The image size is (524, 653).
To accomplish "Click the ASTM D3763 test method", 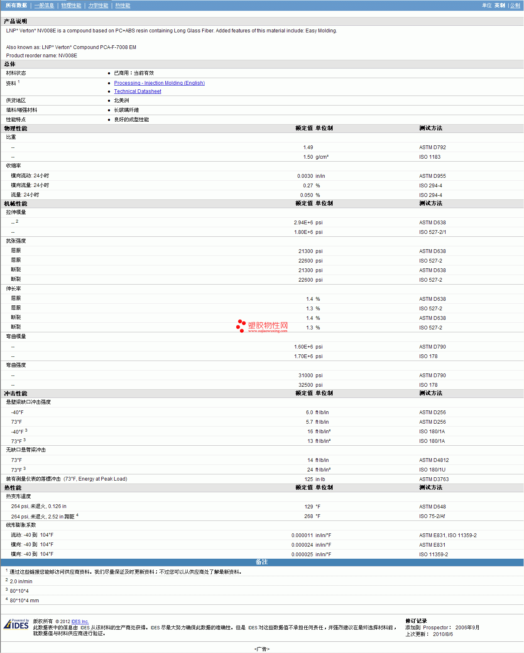I will tap(434, 479).
